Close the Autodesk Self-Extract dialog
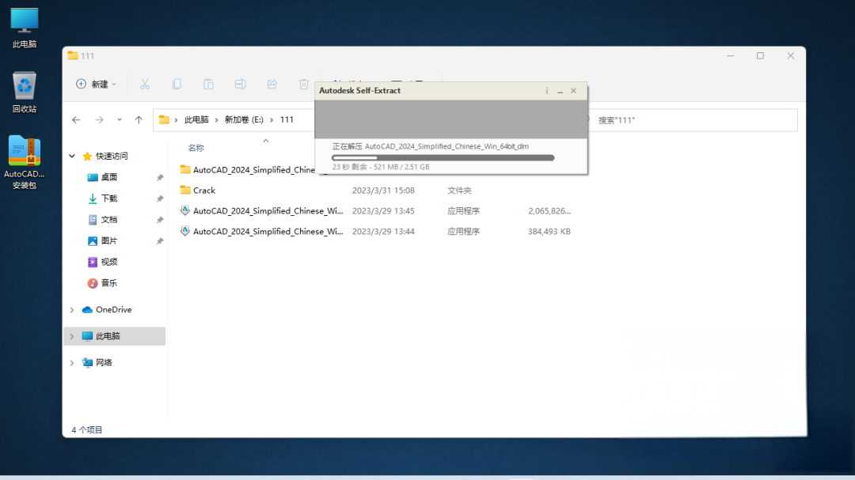This screenshot has width=855, height=480. 574,91
